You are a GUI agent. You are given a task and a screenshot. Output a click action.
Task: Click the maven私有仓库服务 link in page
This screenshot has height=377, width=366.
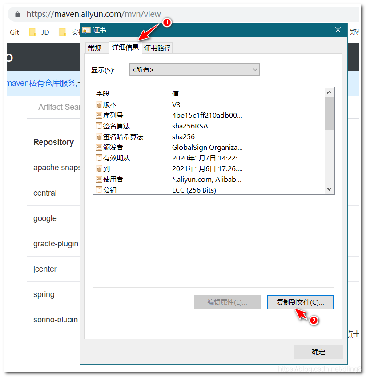(x=42, y=83)
